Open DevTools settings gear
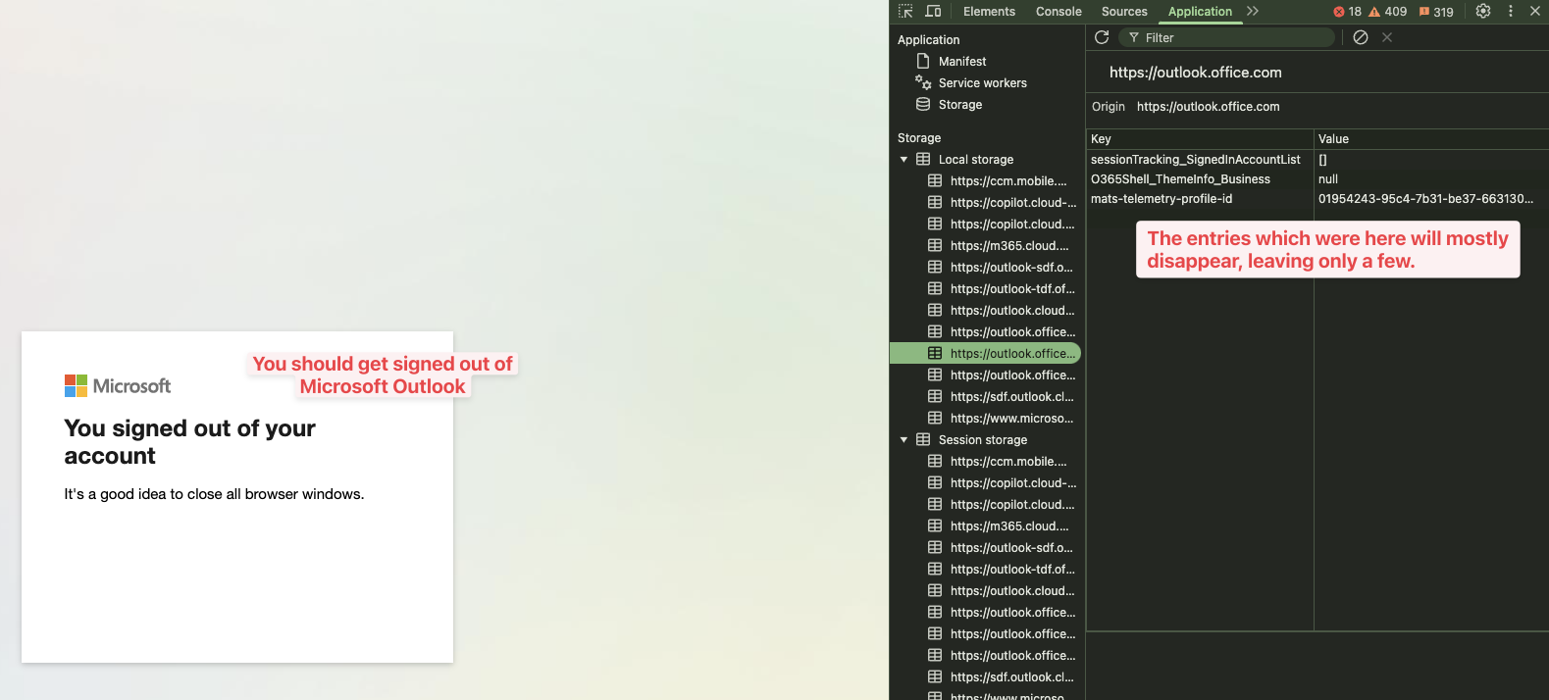Image resolution: width=1549 pixels, height=700 pixels. pos(1483,12)
